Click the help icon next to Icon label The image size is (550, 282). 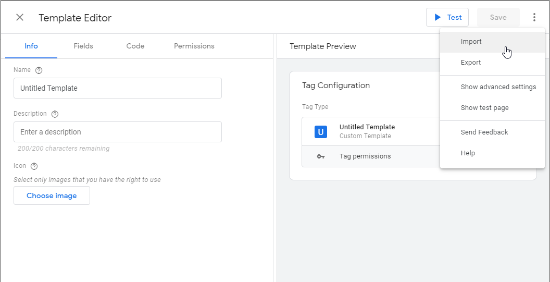(34, 166)
